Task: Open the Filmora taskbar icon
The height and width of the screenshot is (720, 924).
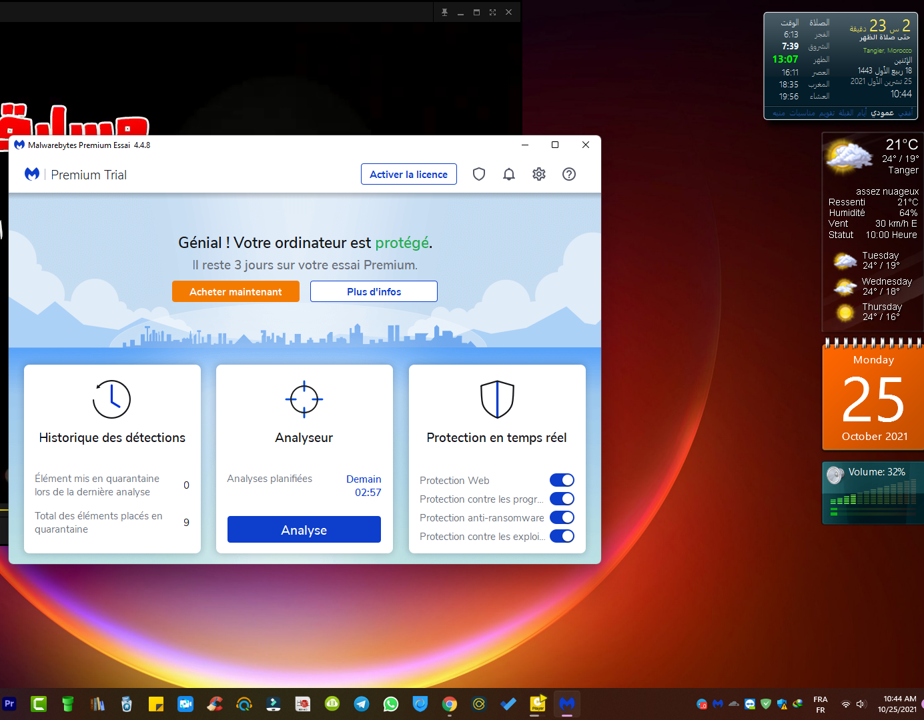Action: click(x=274, y=703)
